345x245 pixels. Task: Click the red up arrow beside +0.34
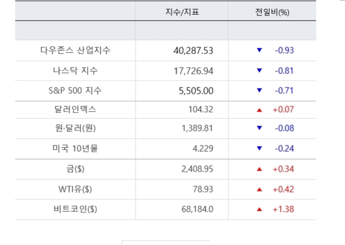click(x=259, y=169)
